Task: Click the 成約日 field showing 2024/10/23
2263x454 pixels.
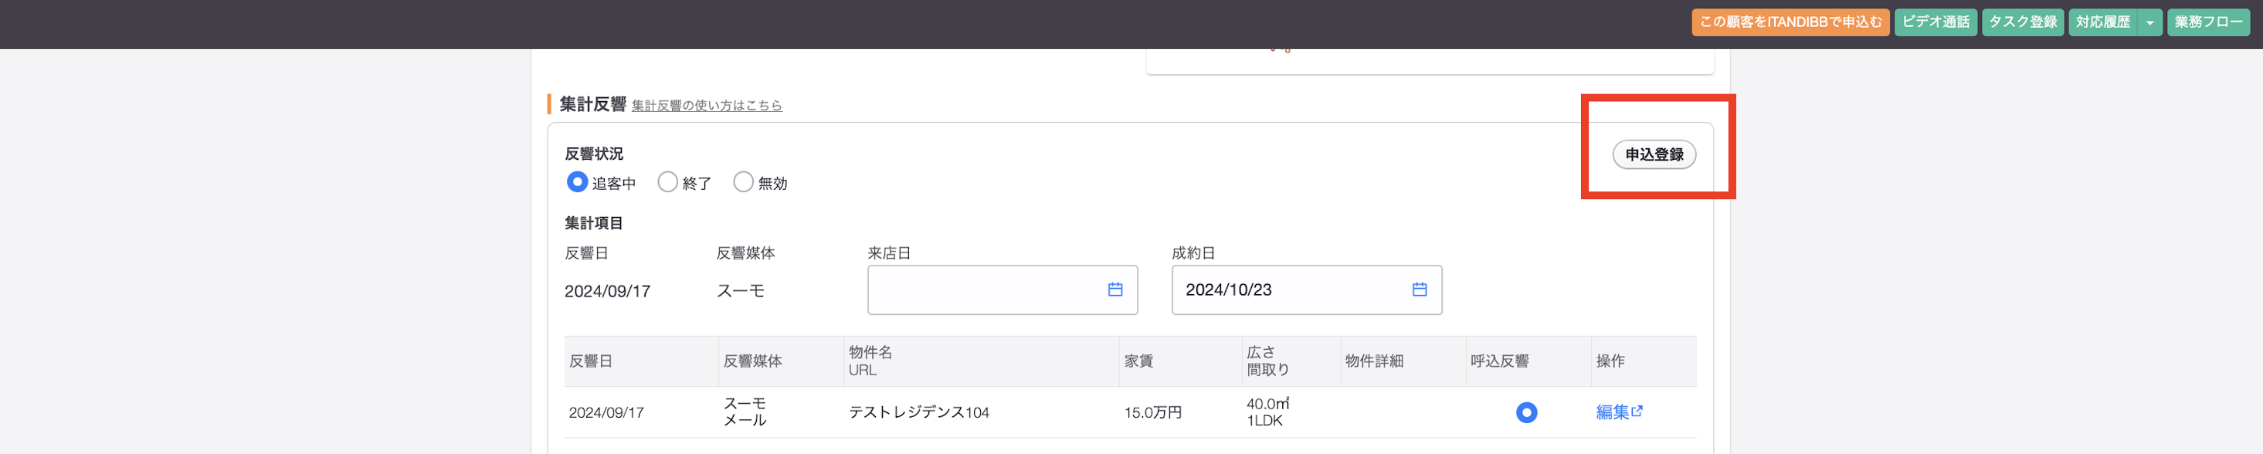Action: (x=1305, y=290)
